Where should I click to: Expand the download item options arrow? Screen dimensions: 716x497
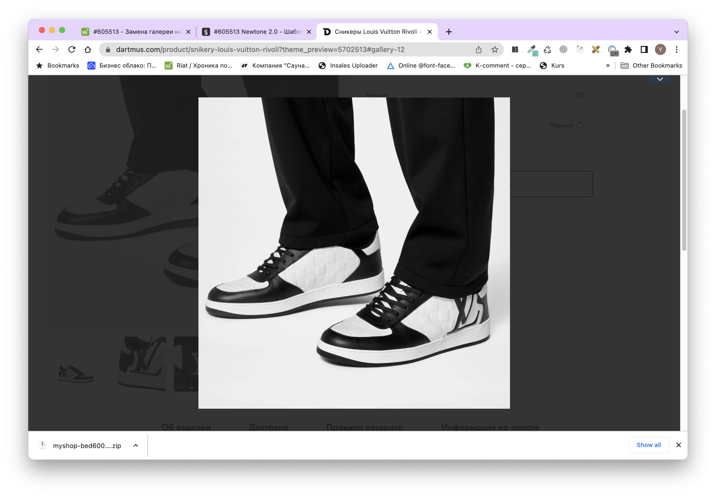tap(136, 445)
